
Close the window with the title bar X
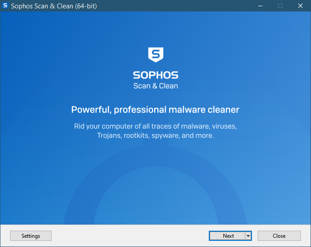click(x=300, y=6)
